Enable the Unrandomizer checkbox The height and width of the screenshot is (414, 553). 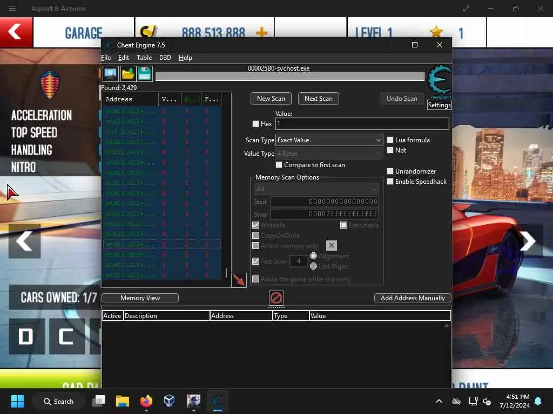coord(390,171)
